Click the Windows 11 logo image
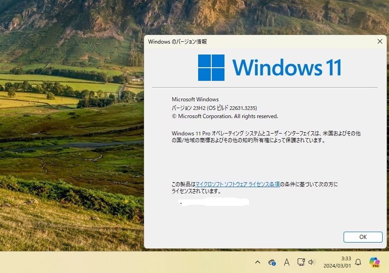Screen dimensions: 389x273 [269, 67]
